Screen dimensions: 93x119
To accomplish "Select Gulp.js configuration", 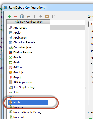I will (28, 77).
